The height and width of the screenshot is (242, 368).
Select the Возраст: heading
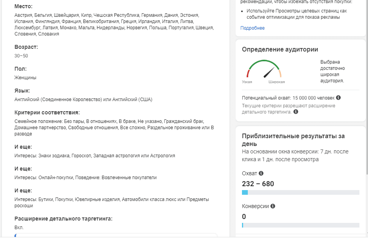(x=26, y=47)
